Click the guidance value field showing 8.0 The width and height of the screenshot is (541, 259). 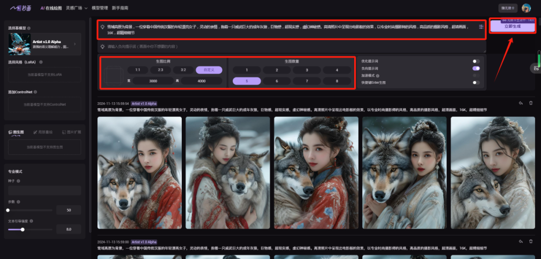(x=69, y=229)
